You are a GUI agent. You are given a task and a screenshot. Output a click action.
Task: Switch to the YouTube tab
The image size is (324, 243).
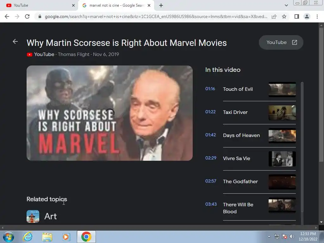tap(39, 5)
